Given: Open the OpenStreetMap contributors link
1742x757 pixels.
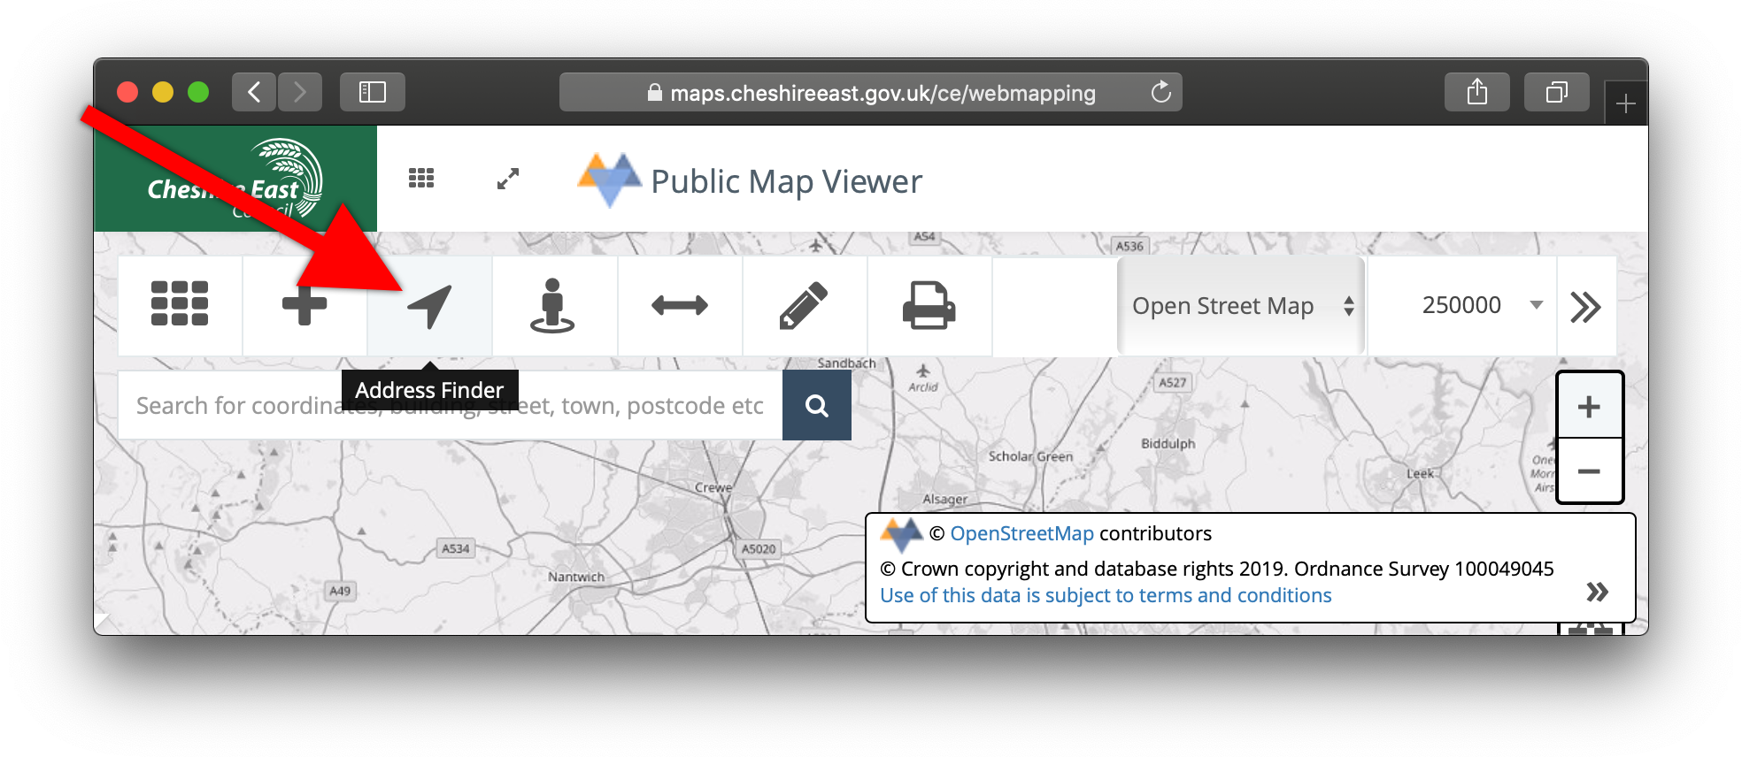Looking at the screenshot, I should coord(1021,533).
